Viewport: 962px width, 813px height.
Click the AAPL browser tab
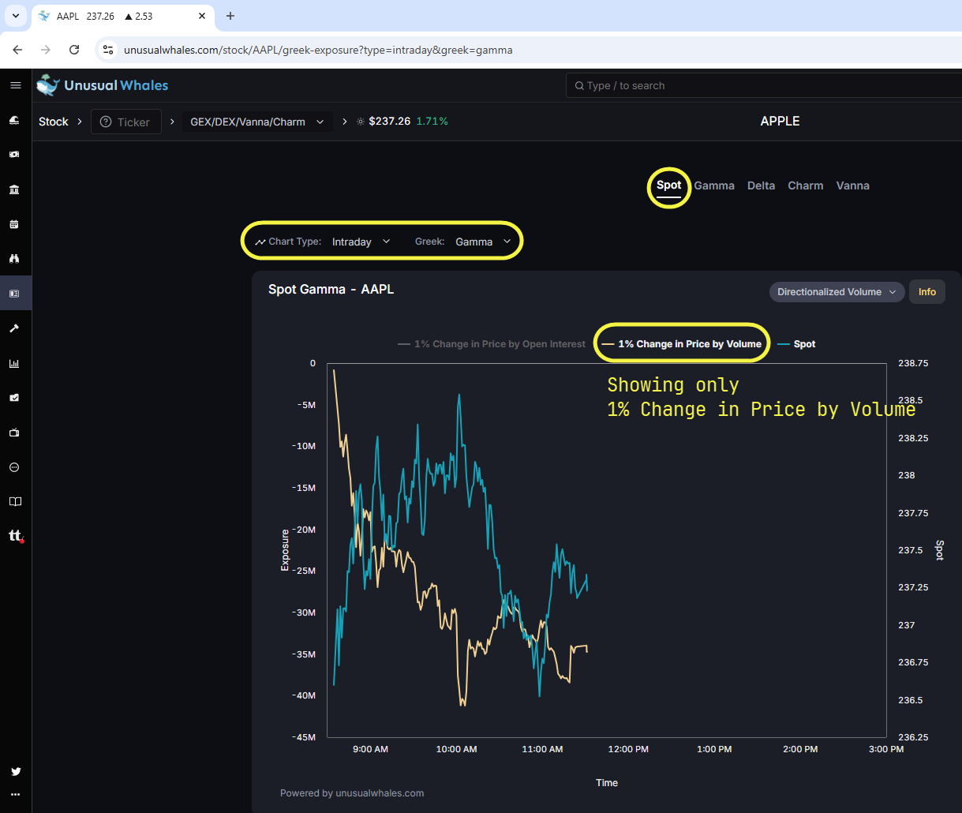point(122,16)
